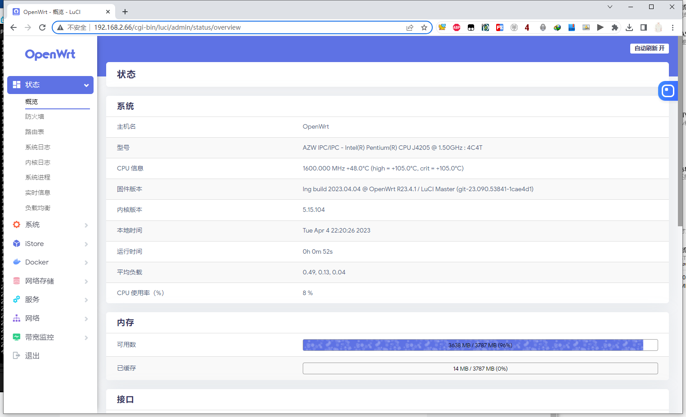The width and height of the screenshot is (686, 417).
Task: Click the padlock extension icon
Action: 543,27
